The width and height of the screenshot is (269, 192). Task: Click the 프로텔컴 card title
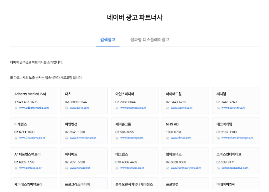coord(172,184)
